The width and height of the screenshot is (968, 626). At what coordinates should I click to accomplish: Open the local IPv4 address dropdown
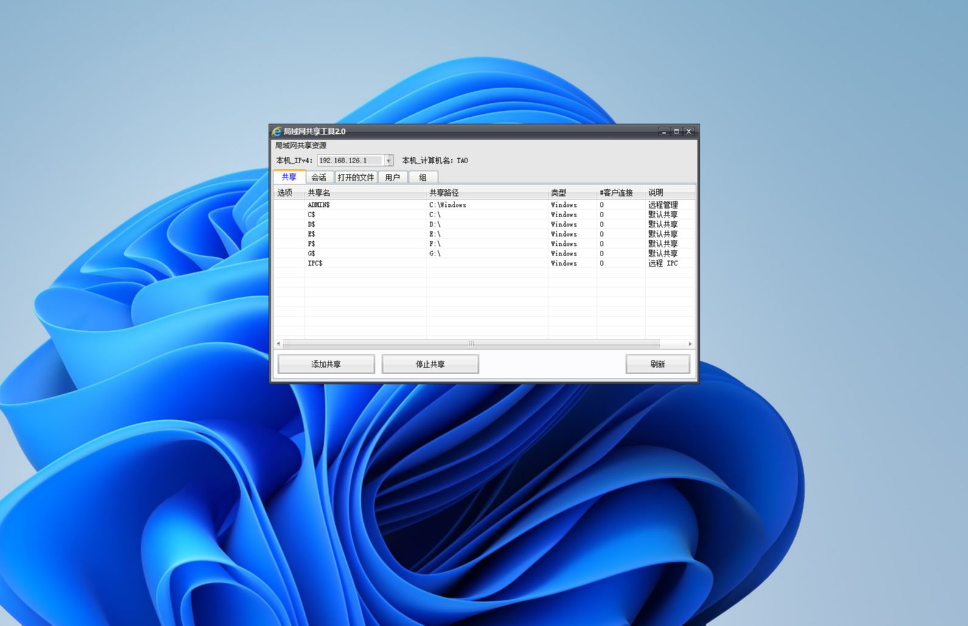click(x=389, y=161)
